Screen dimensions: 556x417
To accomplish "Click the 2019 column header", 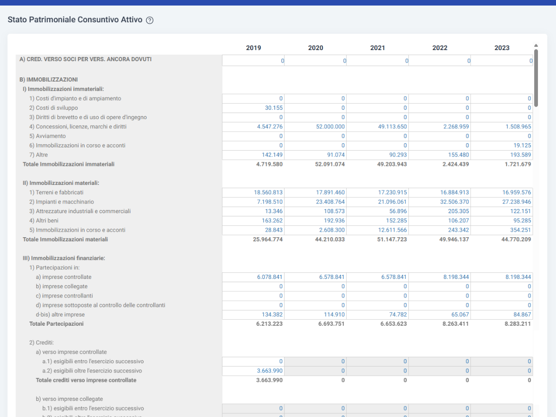I will pos(253,48).
